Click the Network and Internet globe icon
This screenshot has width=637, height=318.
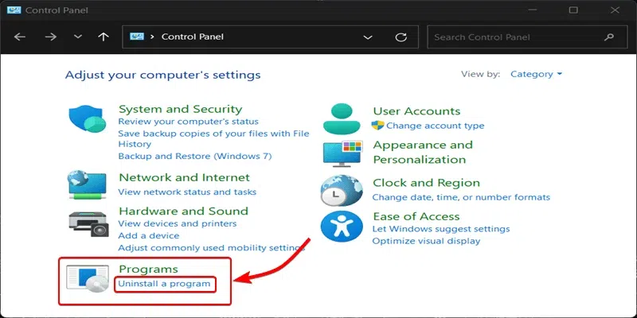88,184
